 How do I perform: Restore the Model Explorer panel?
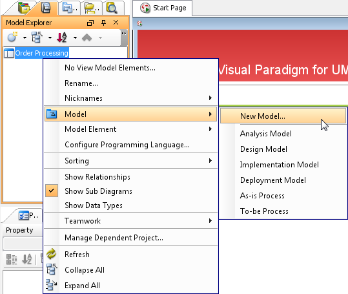point(90,23)
